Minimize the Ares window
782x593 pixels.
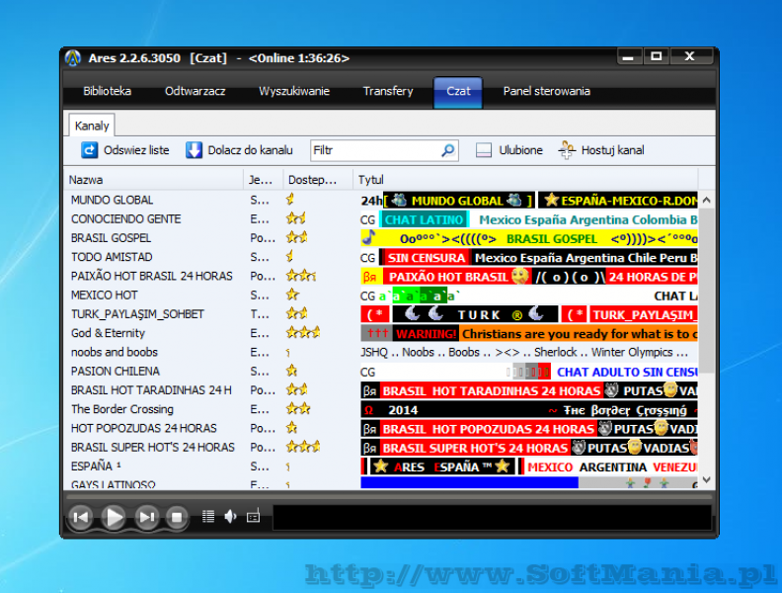pyautogui.click(x=628, y=56)
